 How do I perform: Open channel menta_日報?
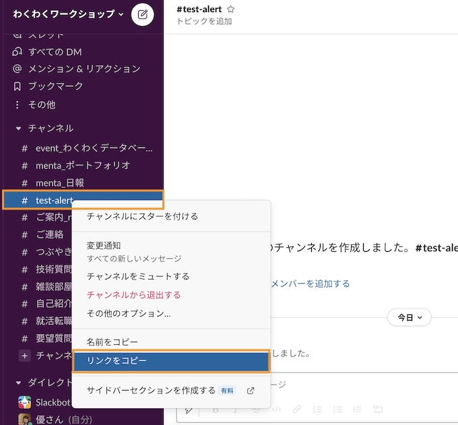click(60, 183)
